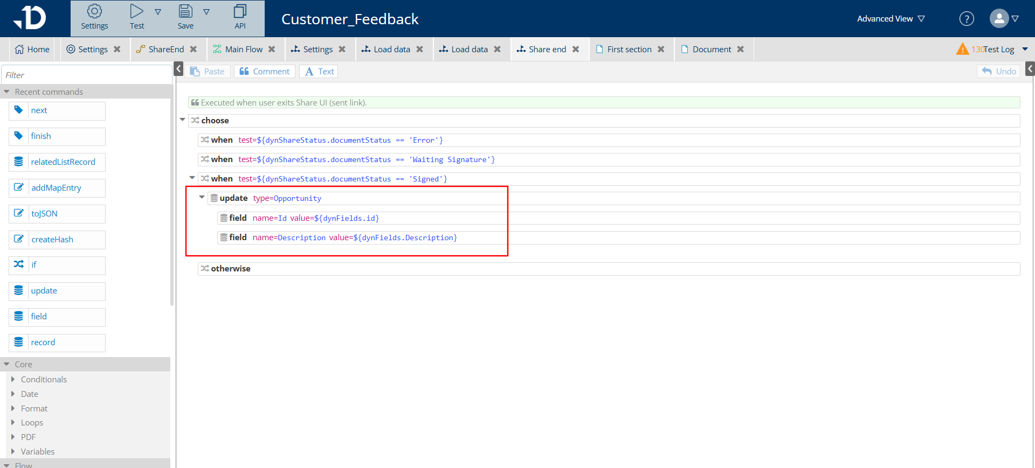Viewport: 1035px width, 468px height.
Task: Select the field database icon in sidebar
Action: [x=18, y=316]
